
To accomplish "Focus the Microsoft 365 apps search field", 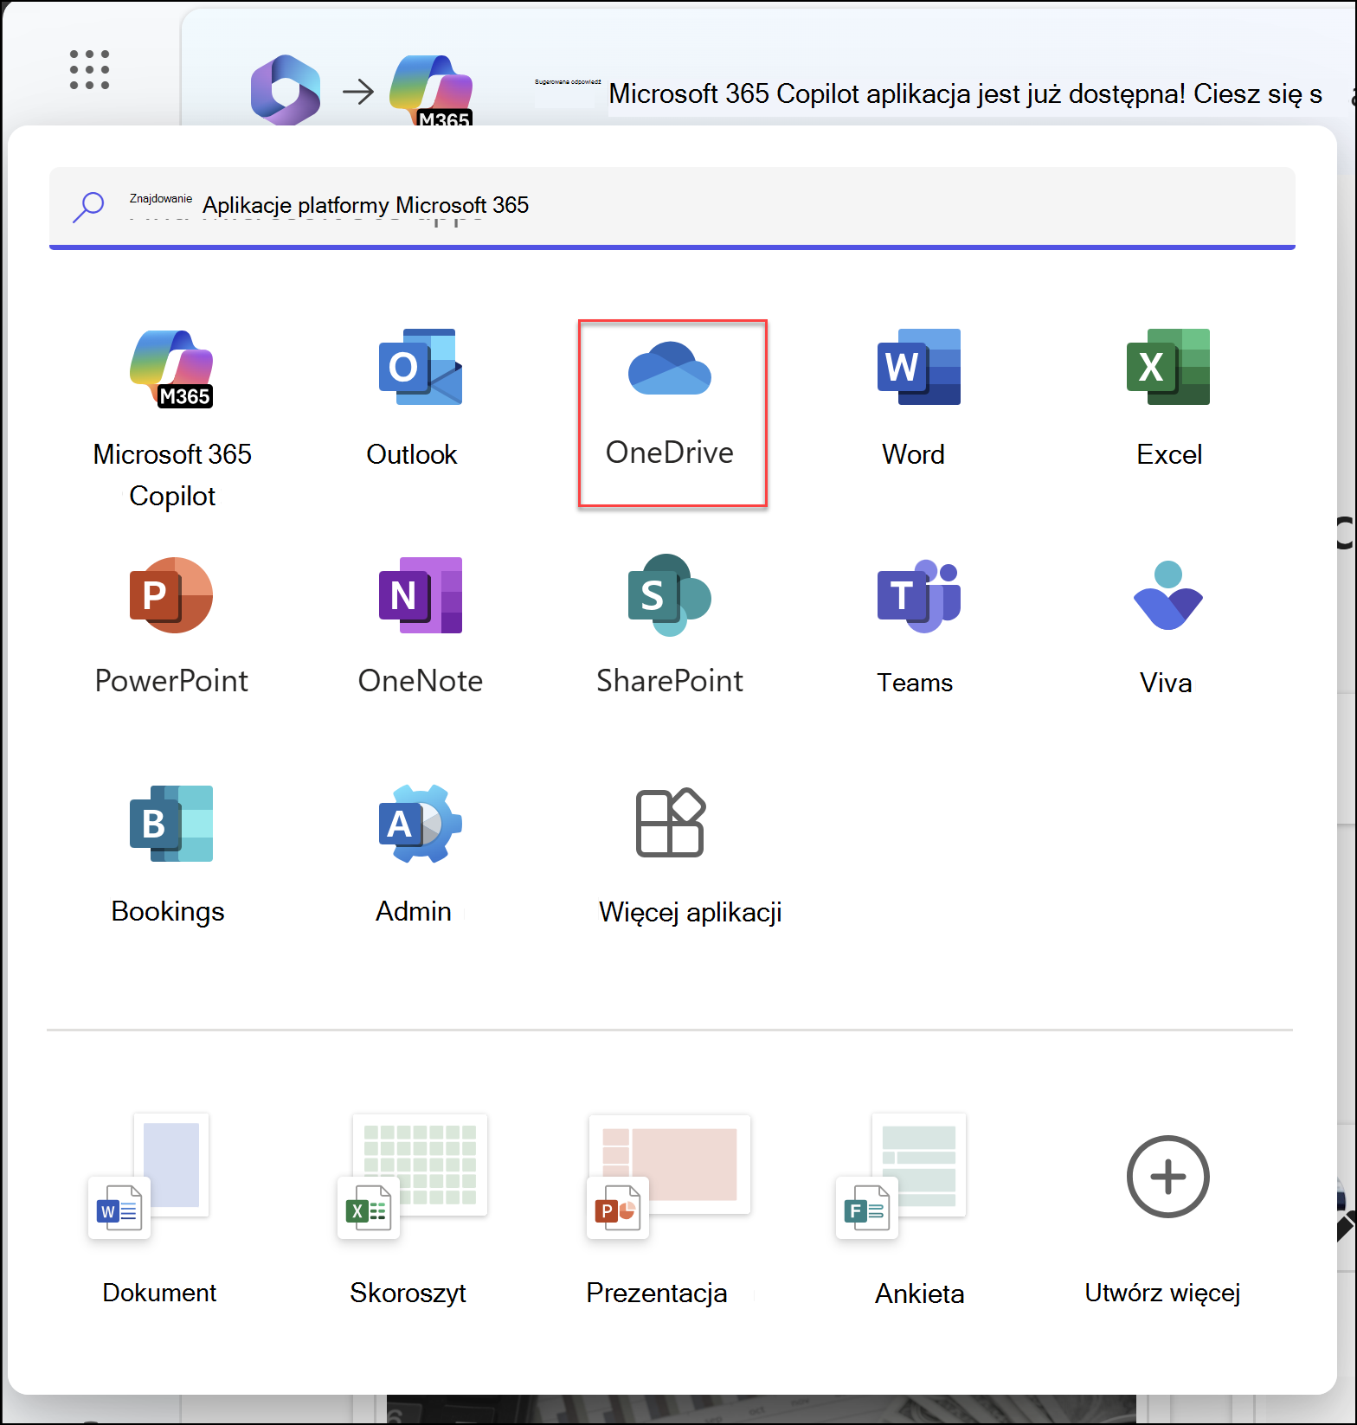I will (672, 207).
